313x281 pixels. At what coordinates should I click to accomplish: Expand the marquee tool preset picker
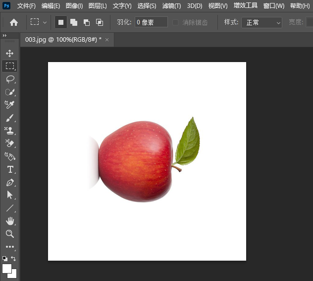tap(39, 22)
